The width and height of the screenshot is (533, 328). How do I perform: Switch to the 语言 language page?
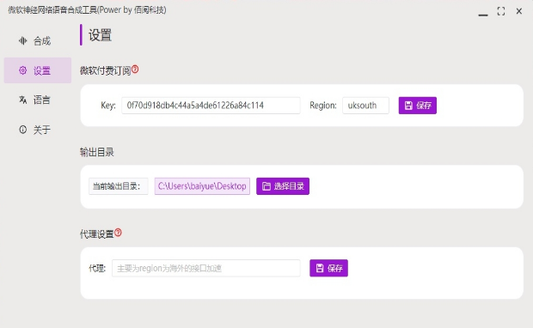click(37, 100)
